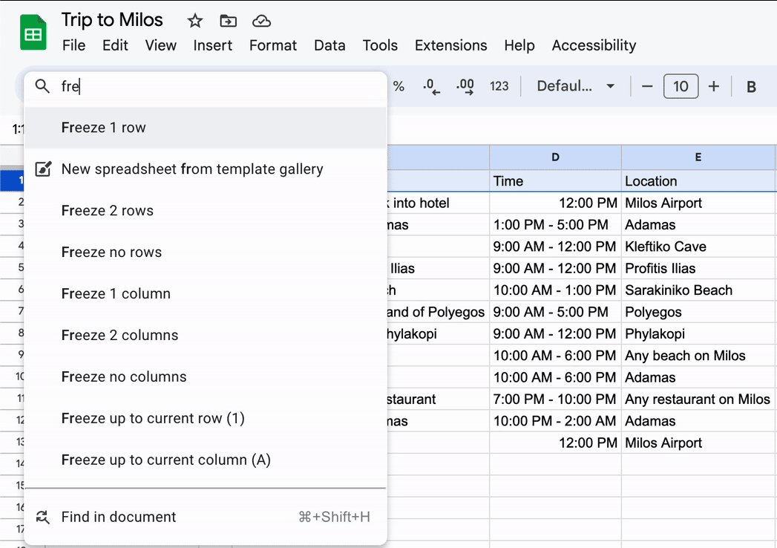Rename the 'Trip to Milos' document title
777x548 pixels.
112,20
